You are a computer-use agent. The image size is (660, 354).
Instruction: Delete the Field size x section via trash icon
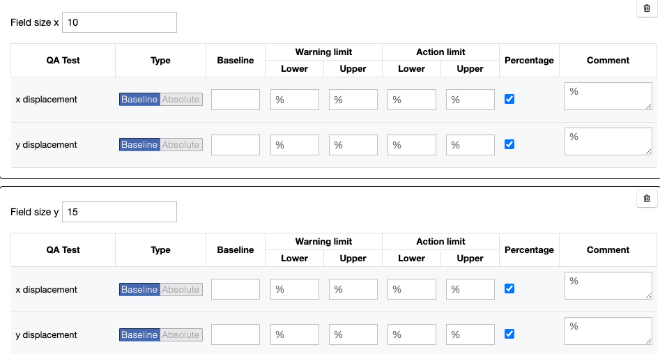click(646, 8)
